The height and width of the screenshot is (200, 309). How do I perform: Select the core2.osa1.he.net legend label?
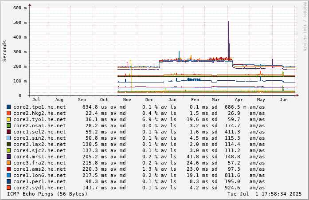pyautogui.click(x=39, y=125)
